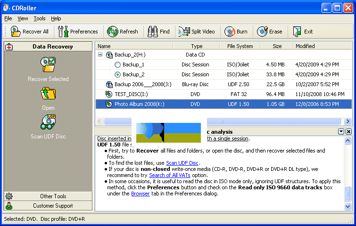356x226 pixels.
Task: Open the View menu
Action: pyautogui.click(x=23, y=18)
